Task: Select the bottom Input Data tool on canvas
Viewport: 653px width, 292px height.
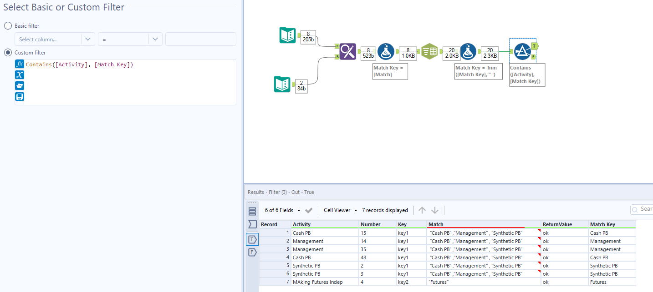Action: [x=282, y=84]
